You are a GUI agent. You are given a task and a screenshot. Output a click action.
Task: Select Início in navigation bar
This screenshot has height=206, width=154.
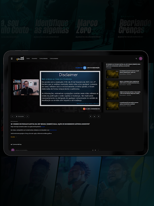(x=28, y=59)
